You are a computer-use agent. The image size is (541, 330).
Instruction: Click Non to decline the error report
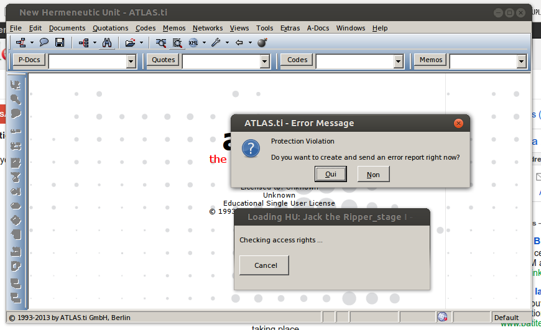click(373, 174)
